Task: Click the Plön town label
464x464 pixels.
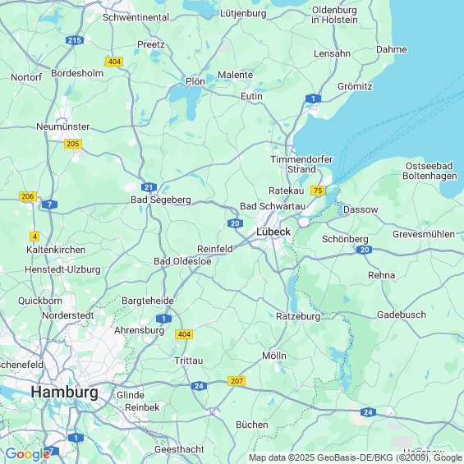Action: pyautogui.click(x=195, y=81)
